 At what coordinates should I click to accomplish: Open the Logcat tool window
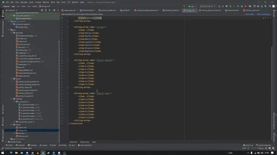(43, 145)
